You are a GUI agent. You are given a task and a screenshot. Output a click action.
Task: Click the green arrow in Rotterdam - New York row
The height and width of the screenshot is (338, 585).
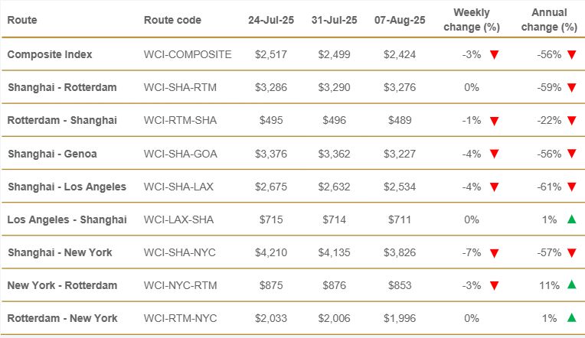click(x=571, y=318)
